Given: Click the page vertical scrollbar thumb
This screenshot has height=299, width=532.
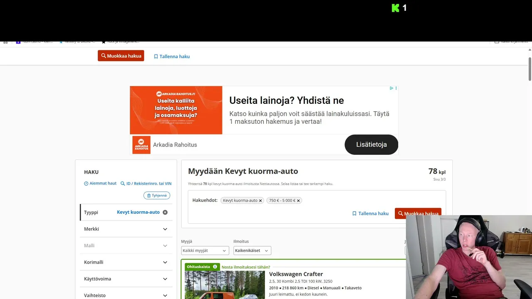Looking at the screenshot, I should (x=530, y=69).
